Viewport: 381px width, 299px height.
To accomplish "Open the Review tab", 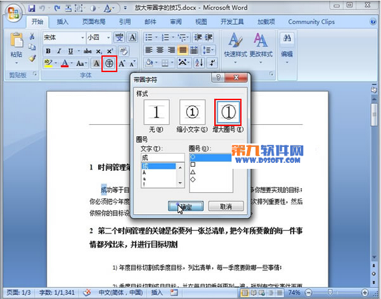I will pyautogui.click(x=175, y=22).
